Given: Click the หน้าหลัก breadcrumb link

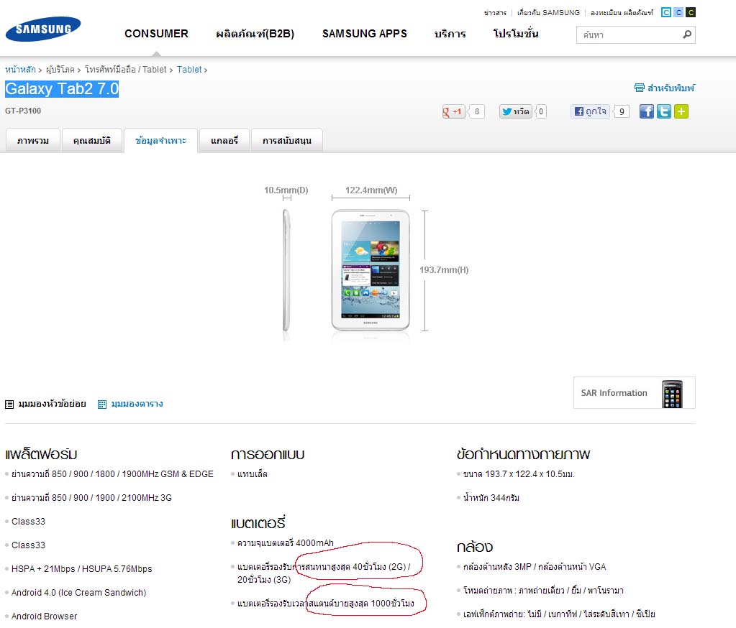Looking at the screenshot, I should tap(20, 70).
